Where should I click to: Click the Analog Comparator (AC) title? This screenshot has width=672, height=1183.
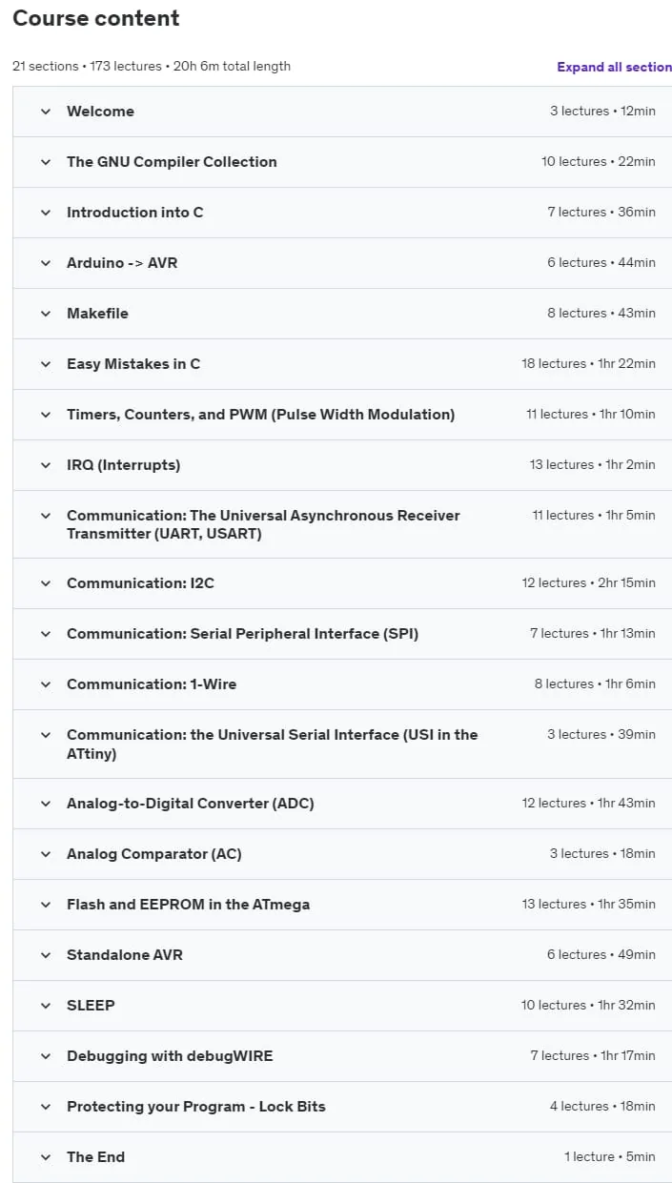click(154, 854)
